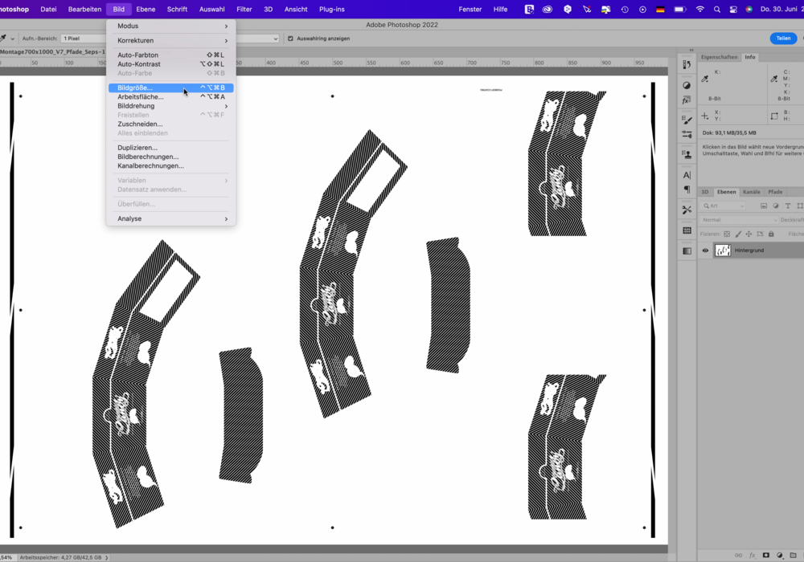Expand the Analyse submenu
The height and width of the screenshot is (562, 804).
tap(170, 218)
